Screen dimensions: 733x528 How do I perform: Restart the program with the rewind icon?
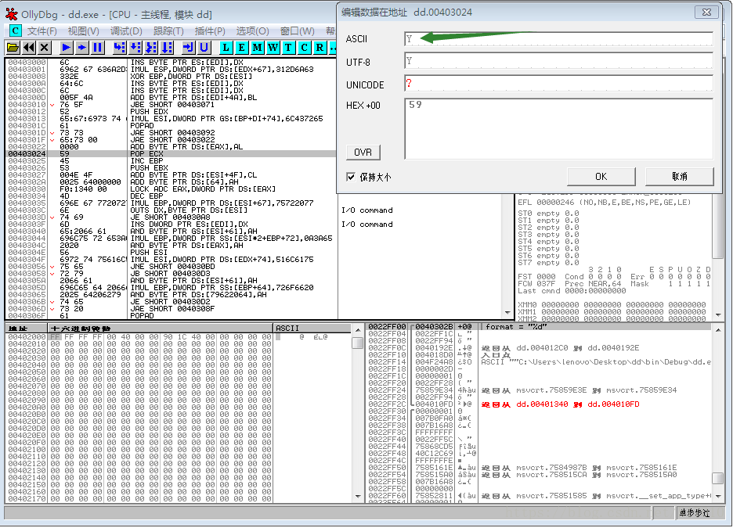[x=29, y=47]
